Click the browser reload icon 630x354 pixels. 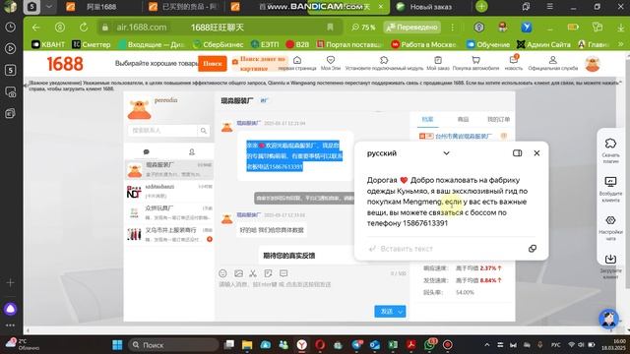pos(84,28)
